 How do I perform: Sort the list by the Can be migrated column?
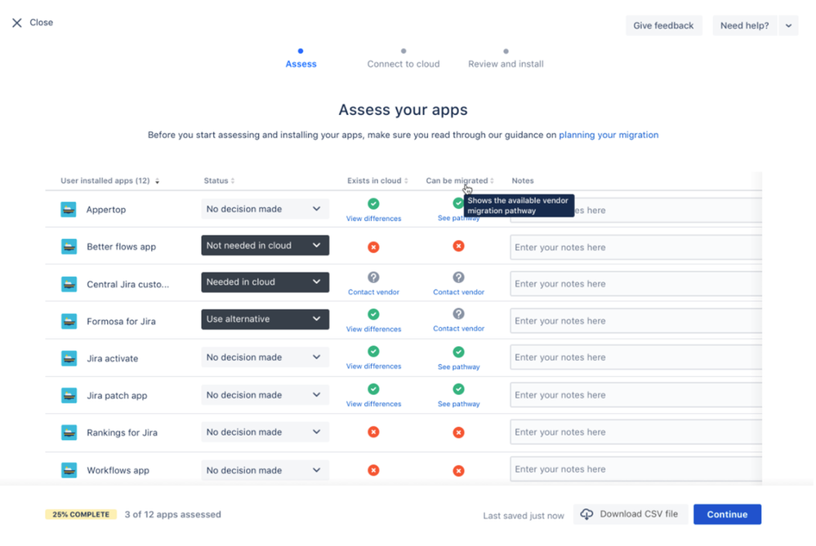click(x=460, y=180)
